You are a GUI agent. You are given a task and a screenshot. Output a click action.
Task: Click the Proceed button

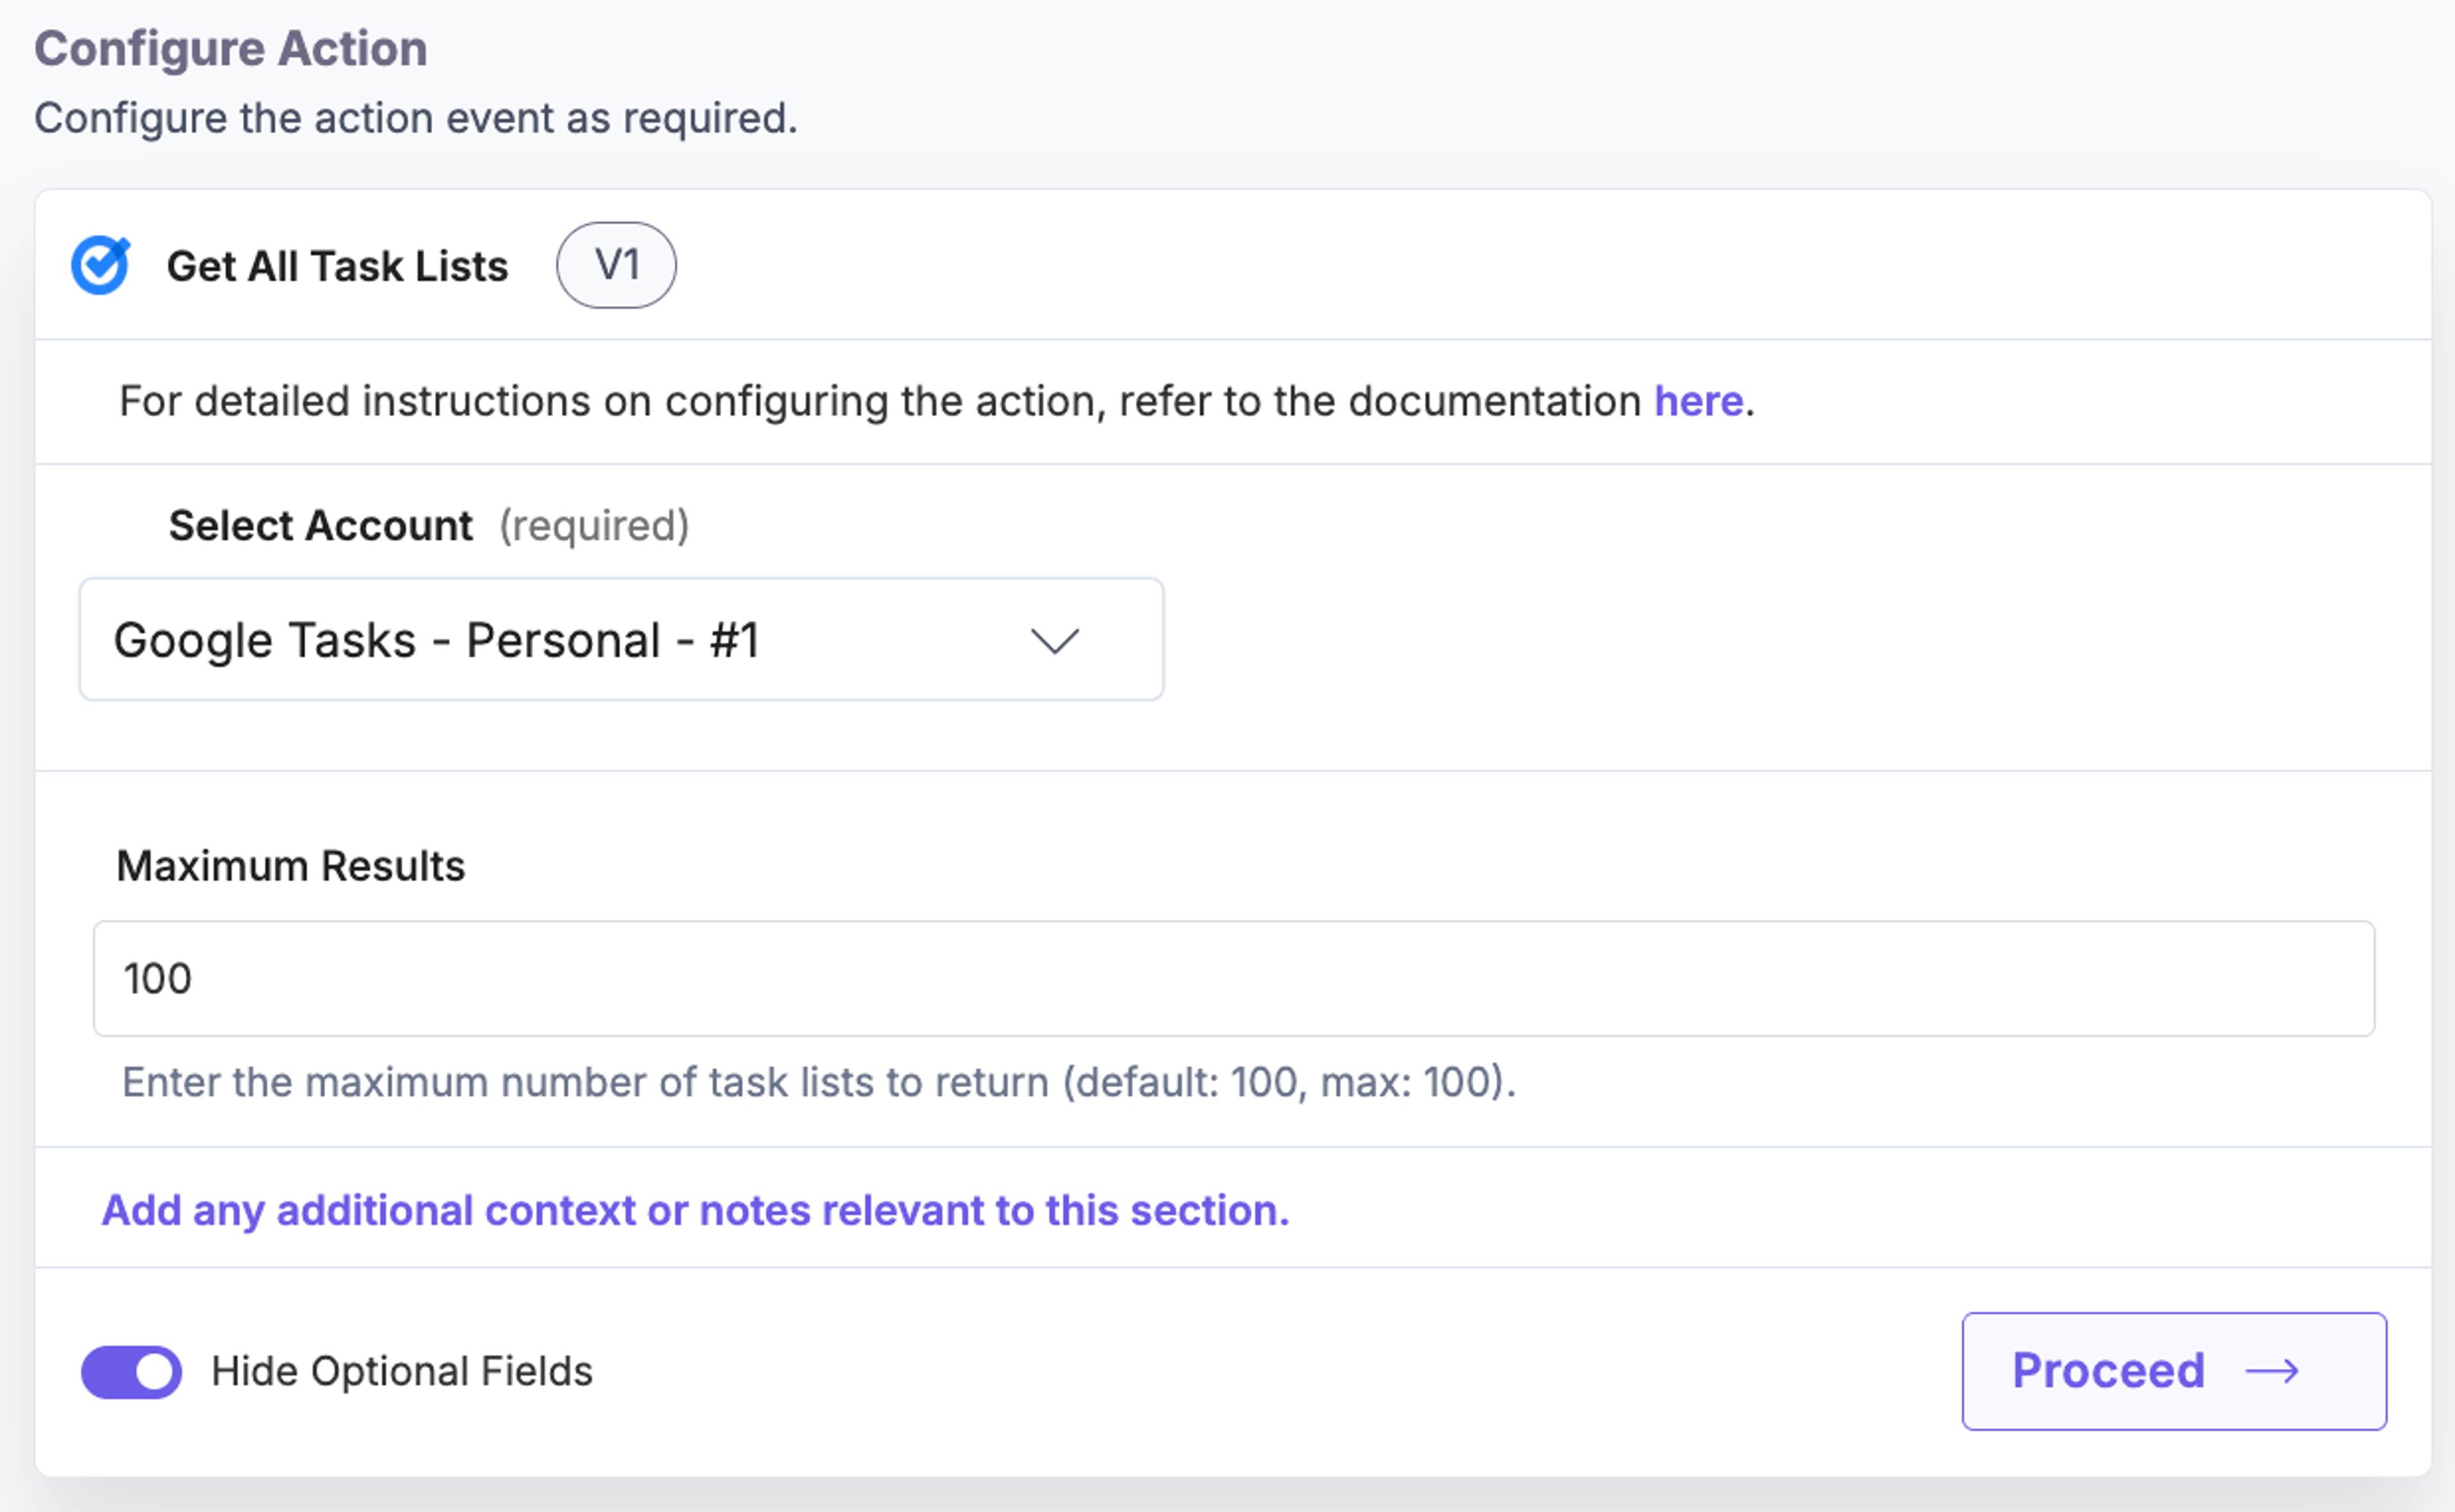click(2174, 1371)
